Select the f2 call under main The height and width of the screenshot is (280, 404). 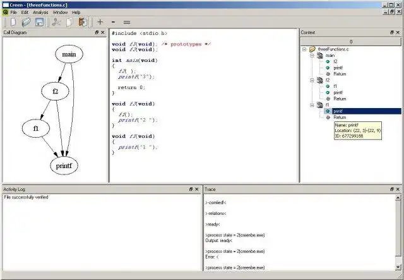click(335, 62)
